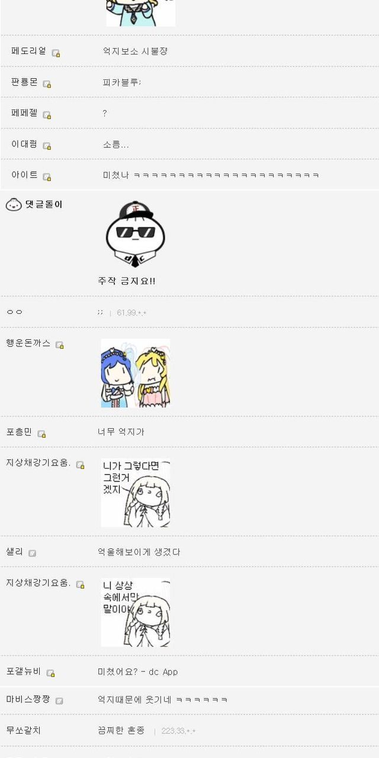Open the gray gallog icon next to 샐리
This screenshot has height=758, width=379.
32,553
